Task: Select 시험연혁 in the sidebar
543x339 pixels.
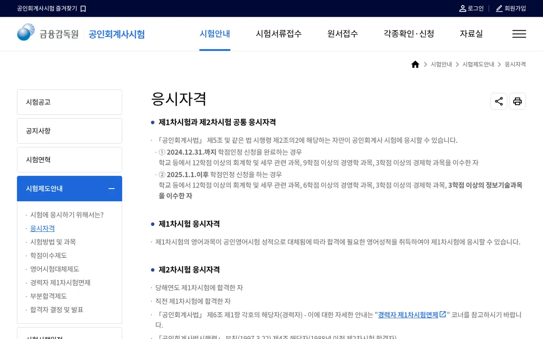Action: [70, 160]
